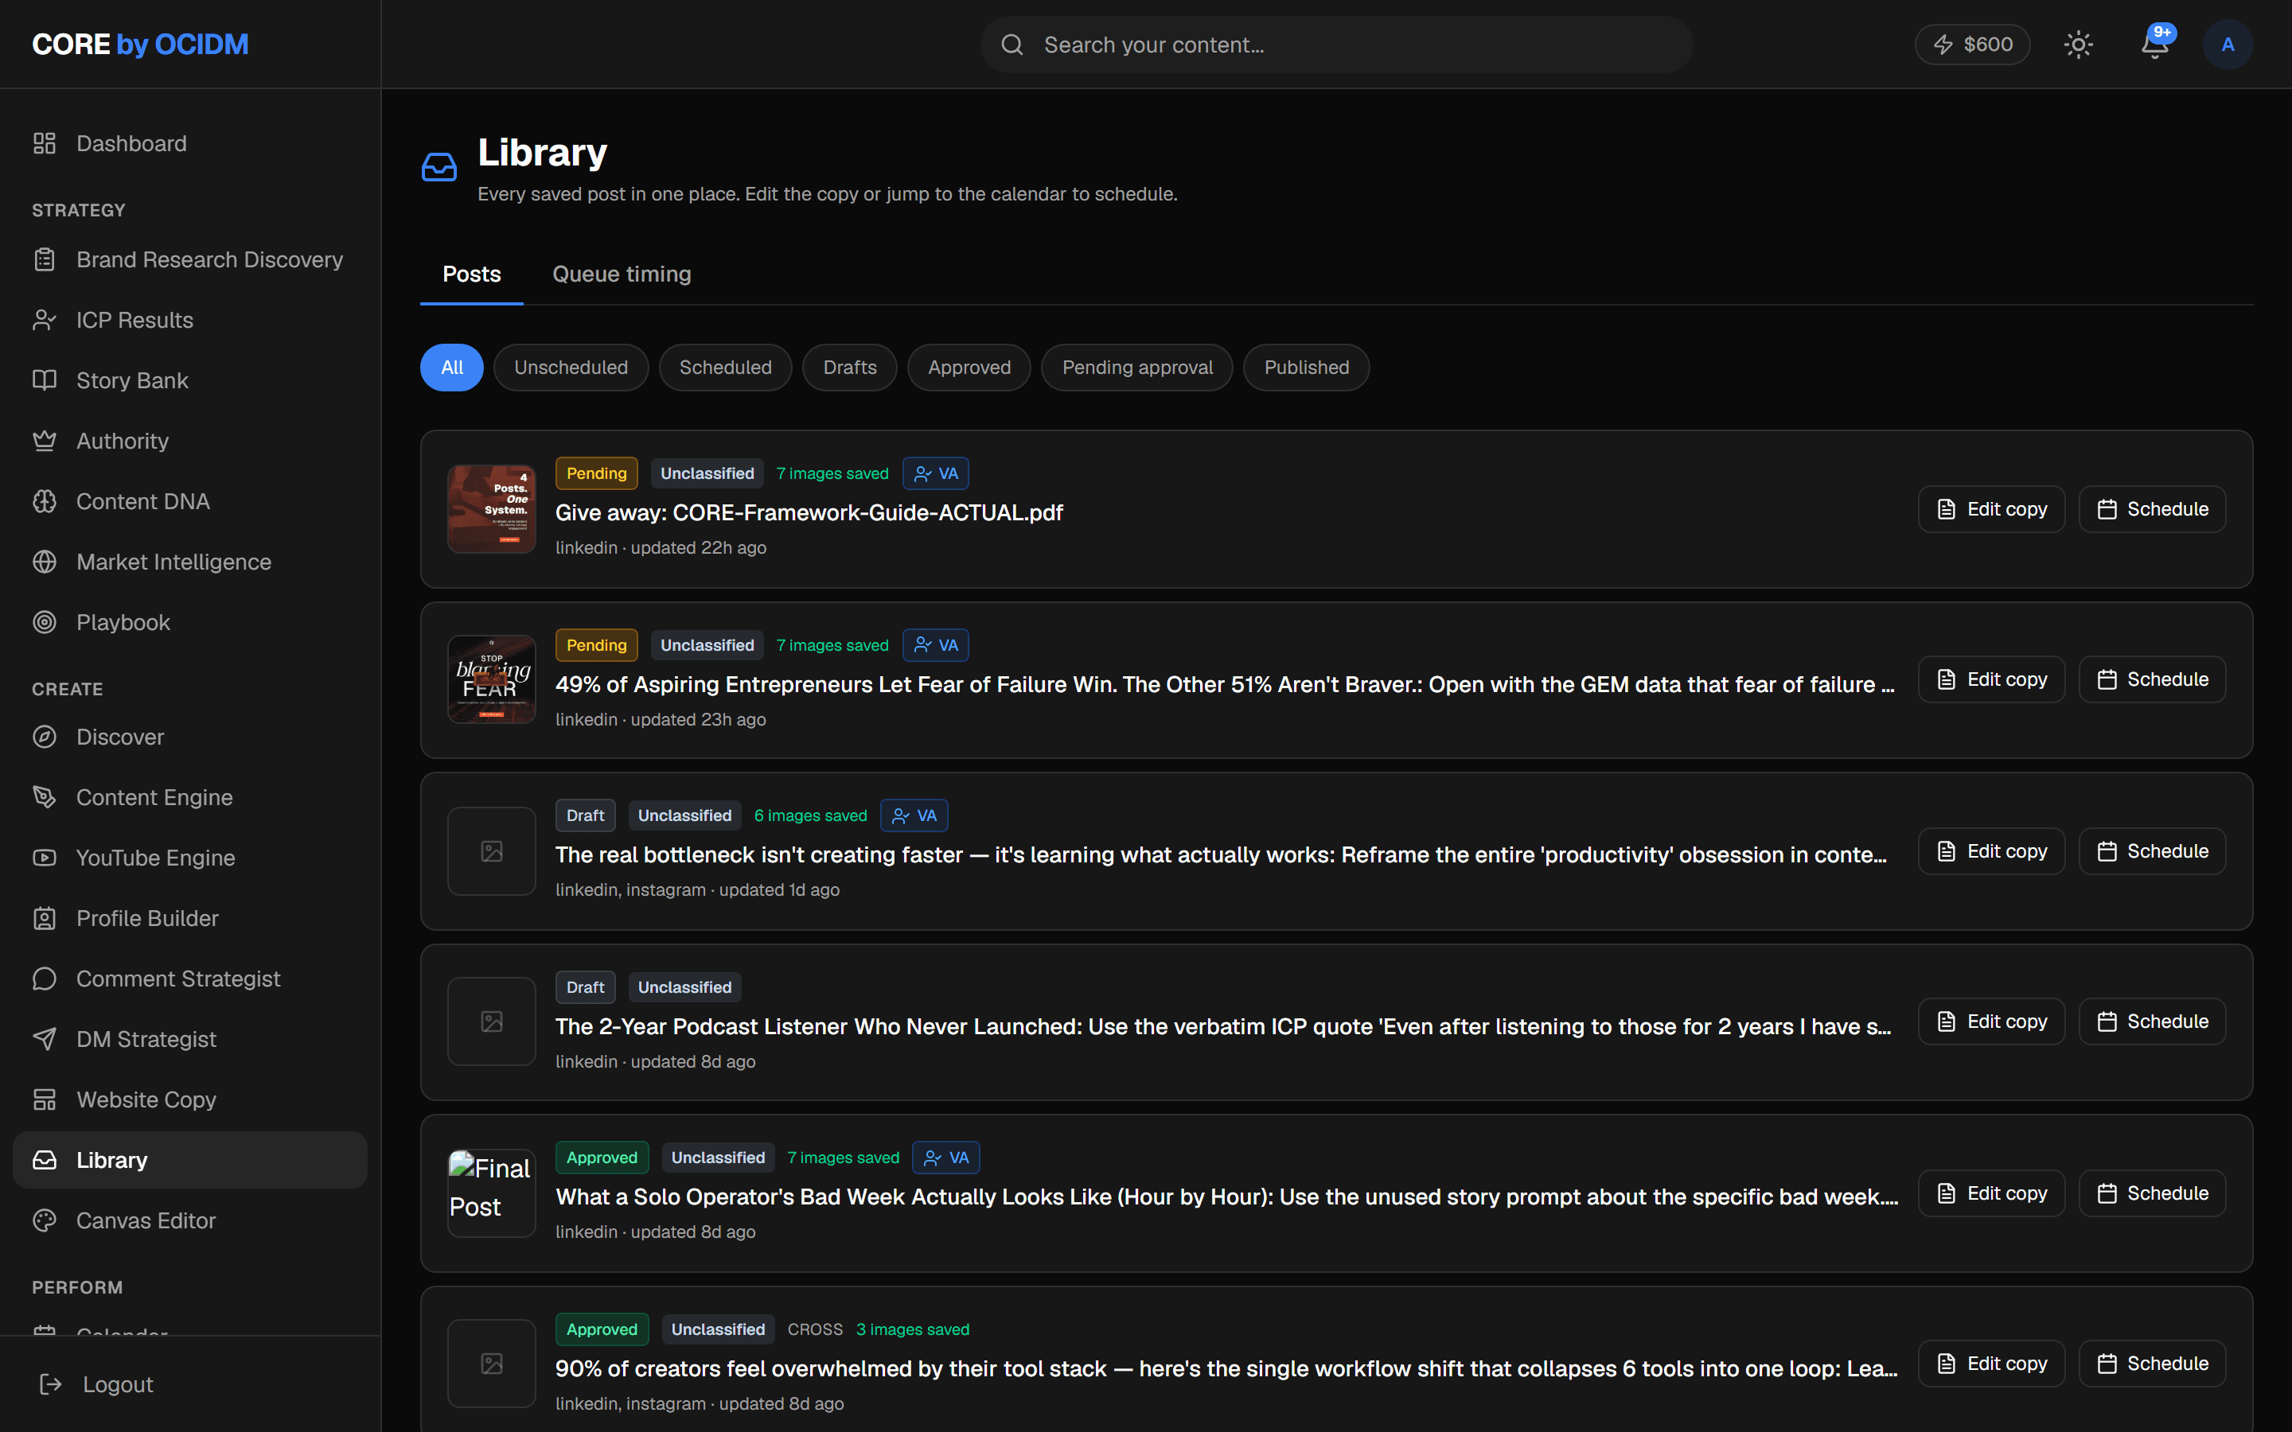Open the Final Post thumbnail
The width and height of the screenshot is (2292, 1432).
click(492, 1193)
